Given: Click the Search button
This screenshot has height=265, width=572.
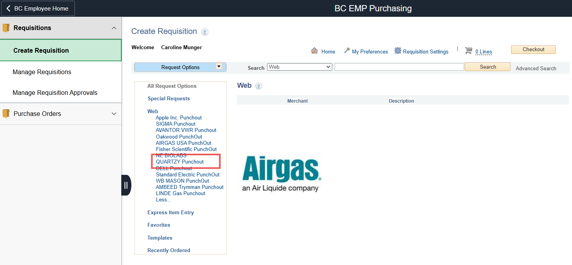Looking at the screenshot, I should click(x=487, y=67).
